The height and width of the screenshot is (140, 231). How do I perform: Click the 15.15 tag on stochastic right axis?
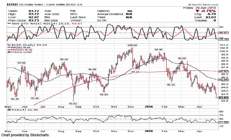click(223, 39)
